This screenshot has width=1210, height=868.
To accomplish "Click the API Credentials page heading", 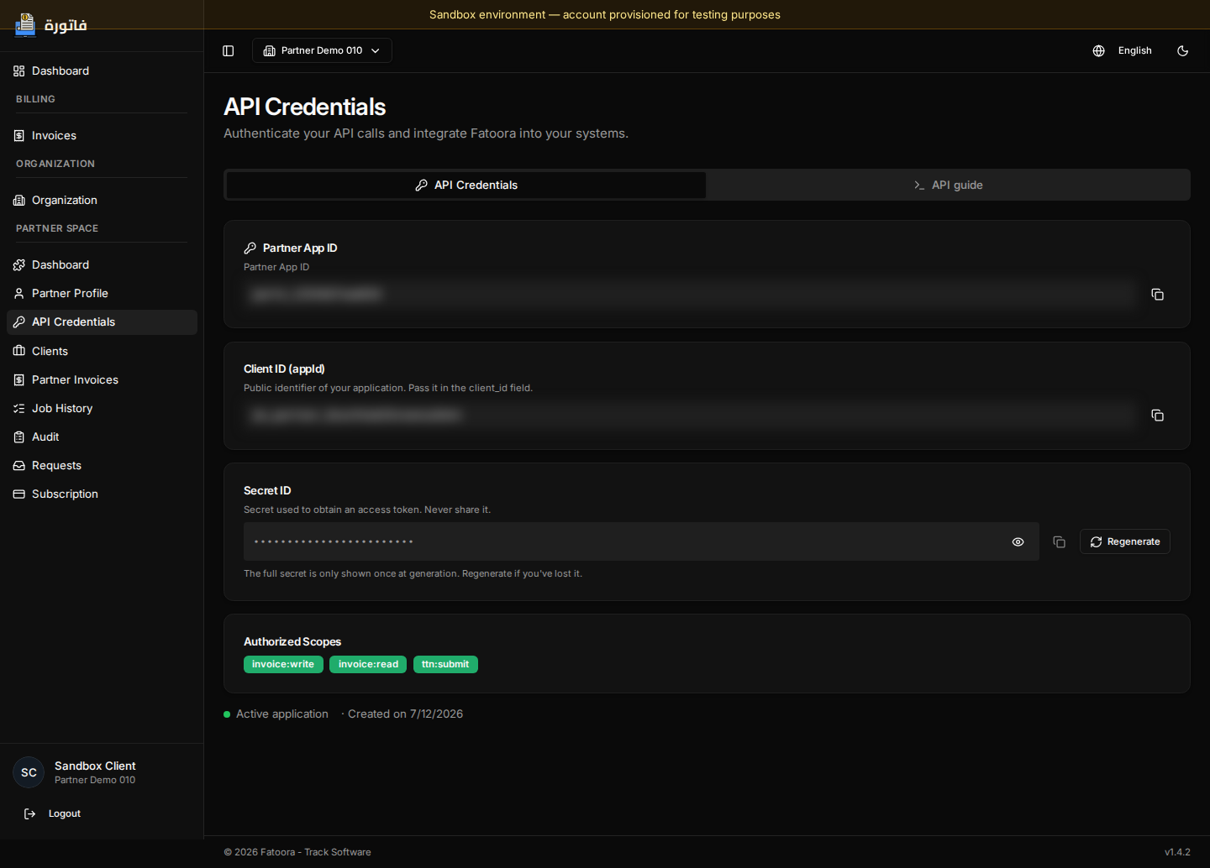I will tap(305, 107).
